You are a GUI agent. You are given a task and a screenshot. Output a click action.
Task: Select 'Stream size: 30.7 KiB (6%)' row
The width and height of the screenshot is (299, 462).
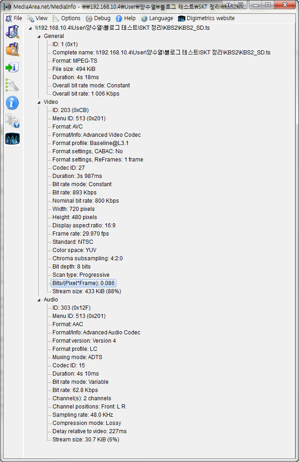pos(86,440)
